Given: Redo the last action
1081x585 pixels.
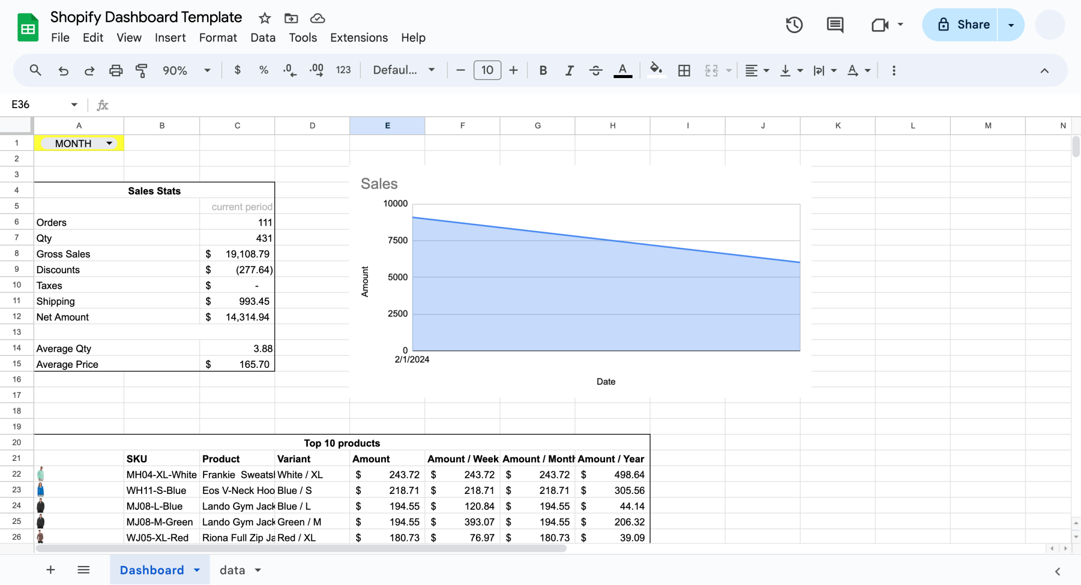Looking at the screenshot, I should pos(89,71).
